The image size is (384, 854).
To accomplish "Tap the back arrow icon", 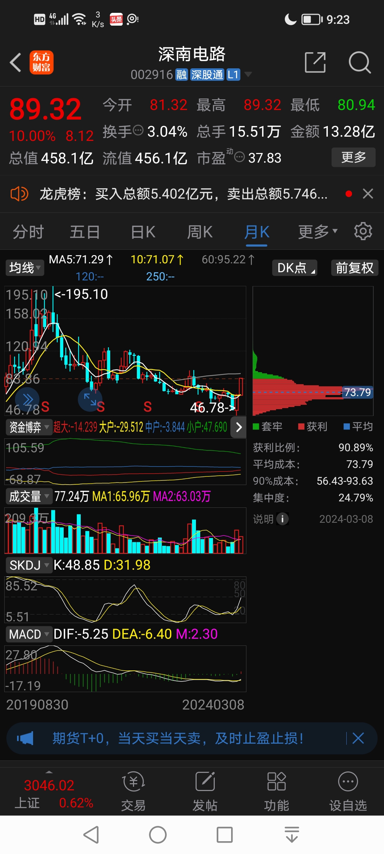I will tap(16, 63).
